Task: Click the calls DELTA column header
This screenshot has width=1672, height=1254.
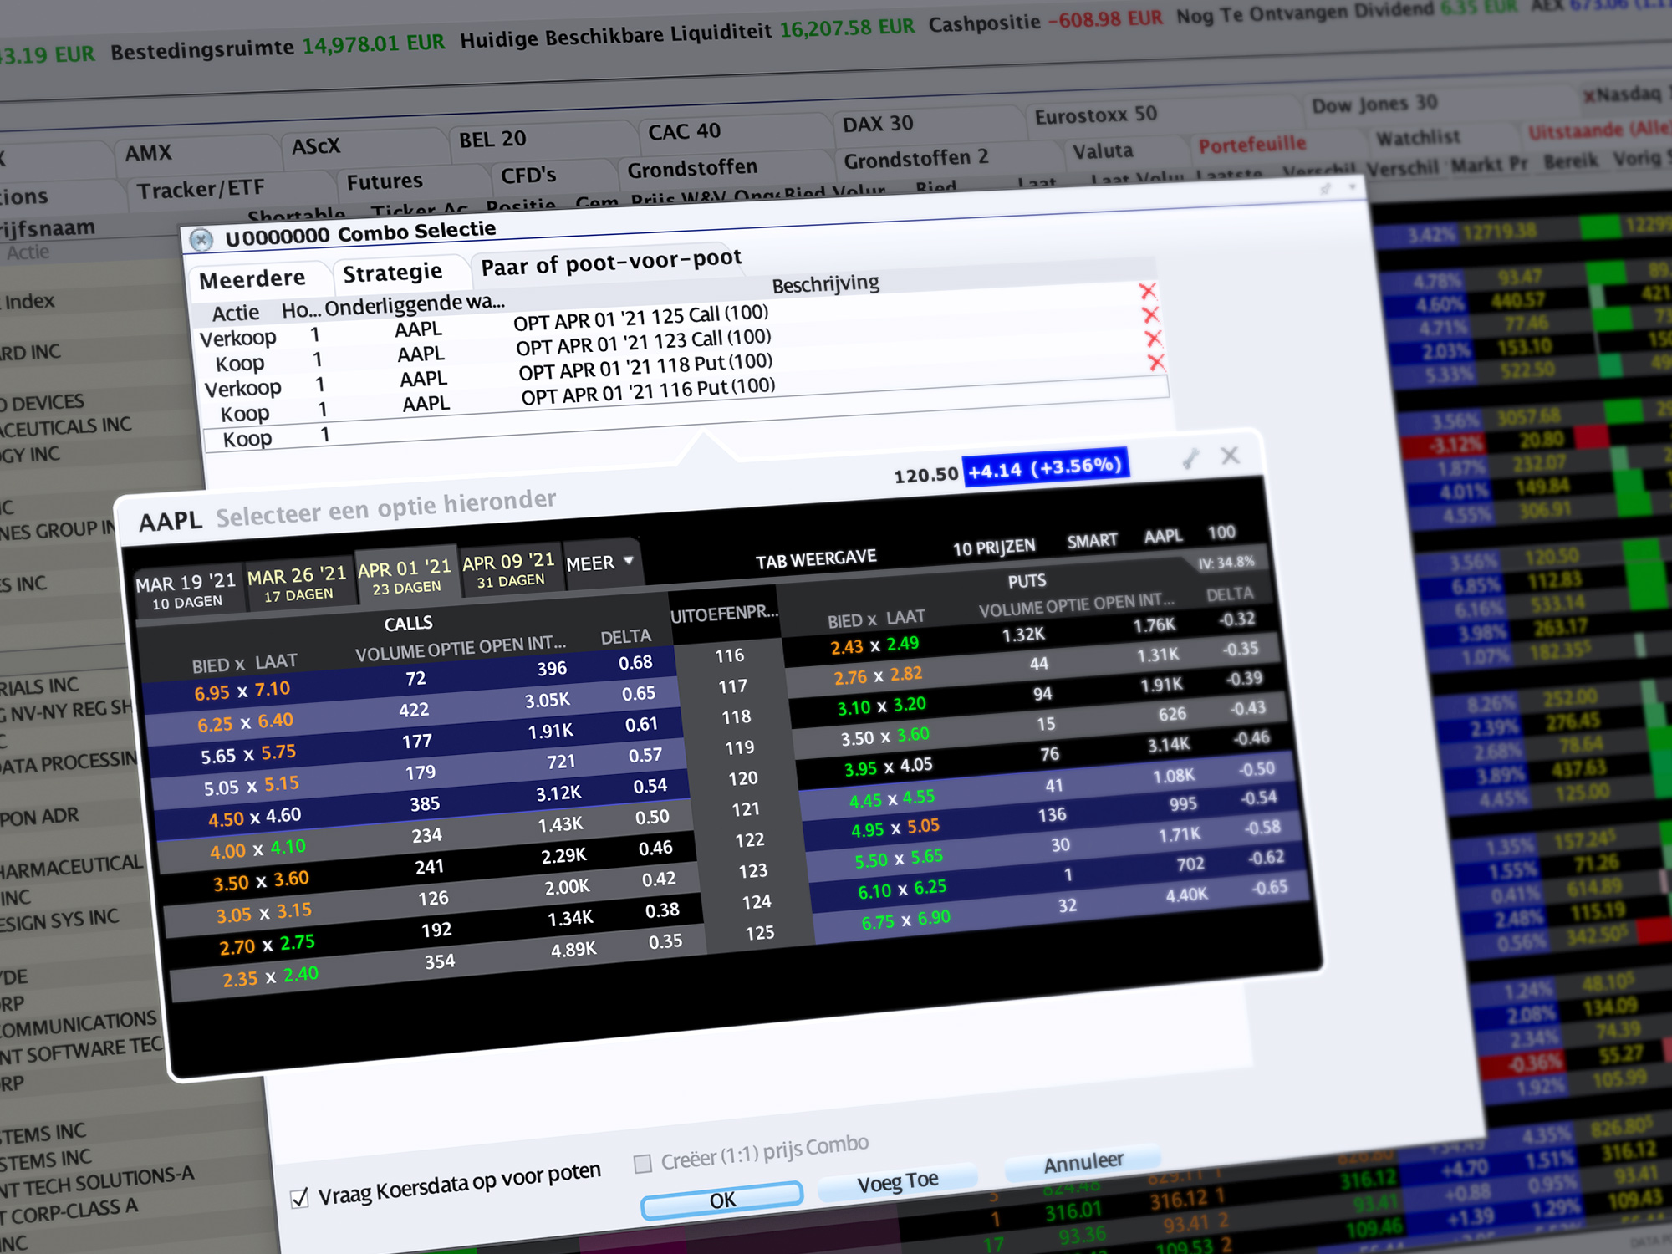Action: tap(625, 637)
